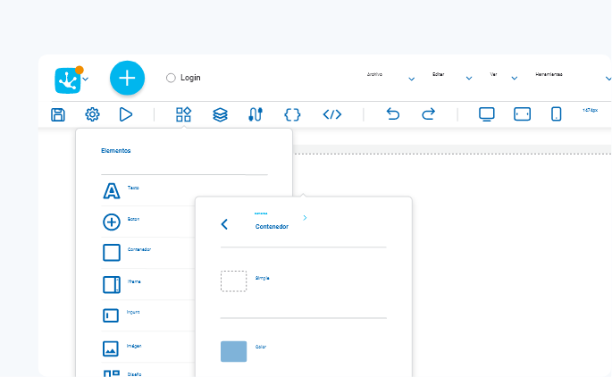Open the Herramientas menu
The height and width of the screenshot is (377, 612).
click(549, 74)
